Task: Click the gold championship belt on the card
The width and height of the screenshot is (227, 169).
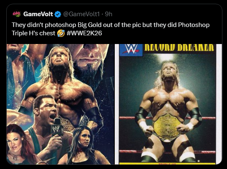Action: coord(167,127)
